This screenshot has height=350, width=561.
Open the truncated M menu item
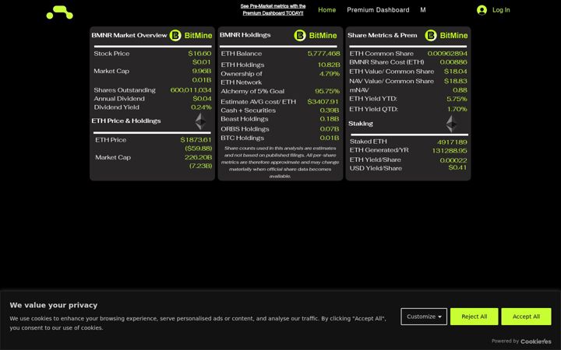point(423,10)
